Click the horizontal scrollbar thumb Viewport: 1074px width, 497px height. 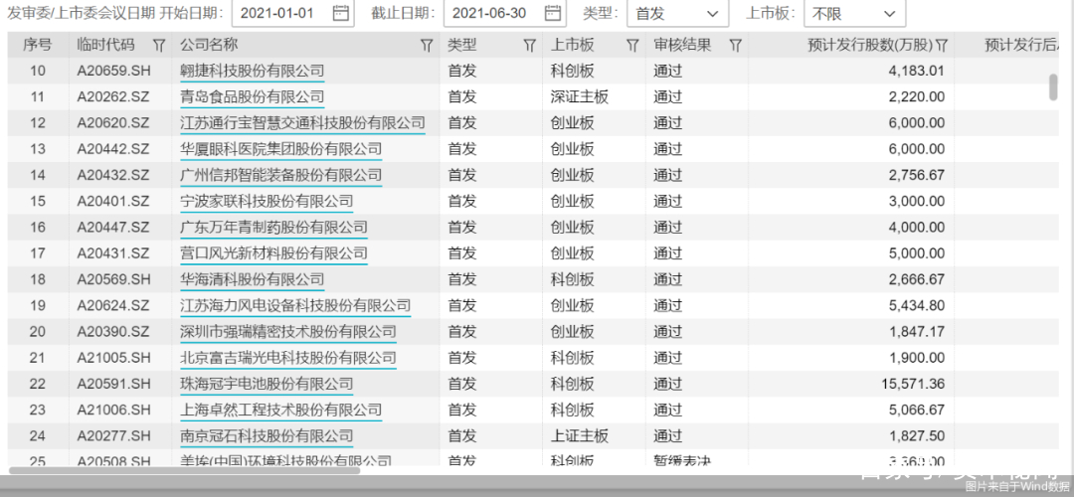tap(184, 470)
